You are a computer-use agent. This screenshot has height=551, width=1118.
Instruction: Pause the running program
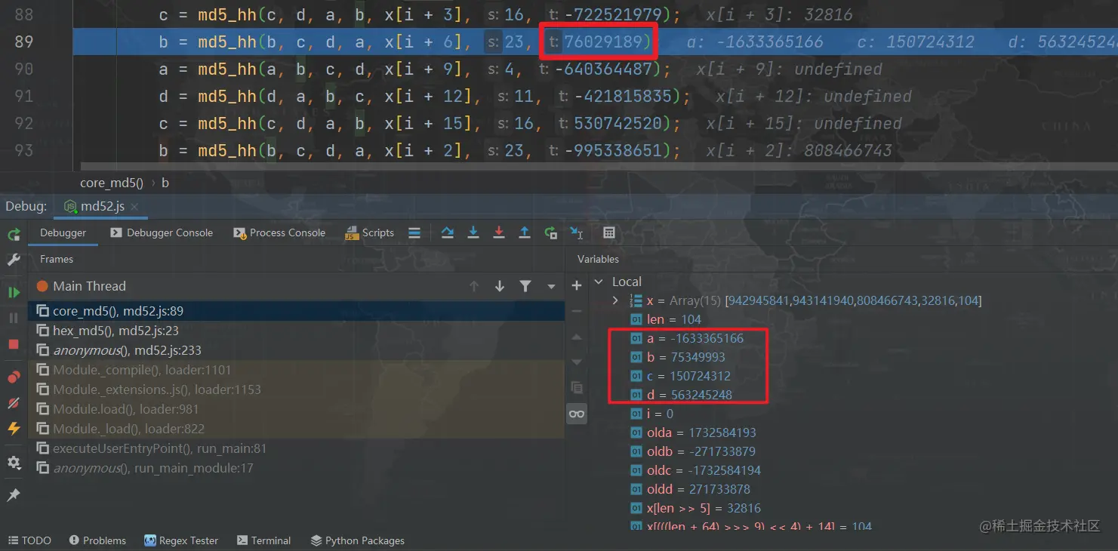[x=14, y=318]
